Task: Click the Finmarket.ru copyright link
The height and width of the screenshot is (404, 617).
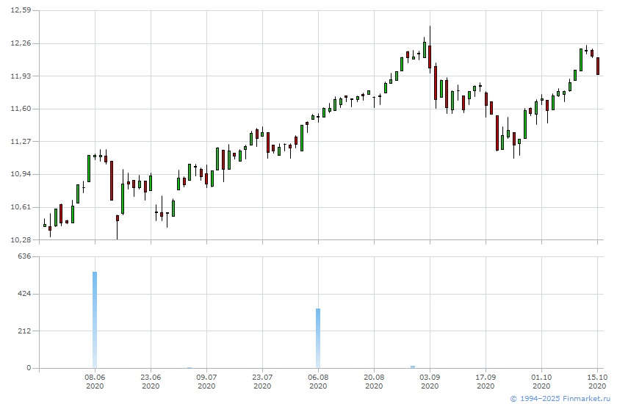Action: pos(560,399)
